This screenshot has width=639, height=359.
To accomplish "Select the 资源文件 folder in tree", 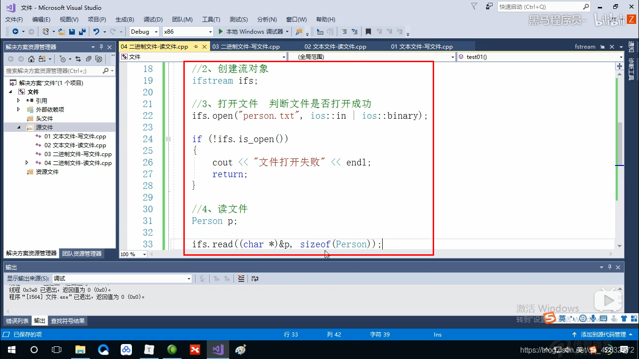I will (47, 172).
